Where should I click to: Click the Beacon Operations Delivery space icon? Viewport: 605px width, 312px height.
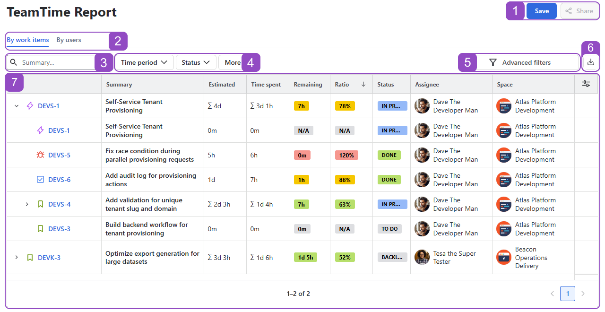(504, 257)
